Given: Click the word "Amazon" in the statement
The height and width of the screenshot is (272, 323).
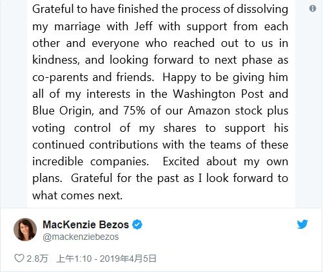Looking at the screenshot, I should (209, 111).
